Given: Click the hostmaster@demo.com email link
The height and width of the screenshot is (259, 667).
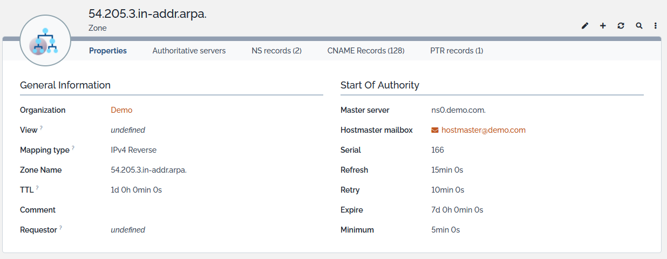Looking at the screenshot, I should point(484,130).
